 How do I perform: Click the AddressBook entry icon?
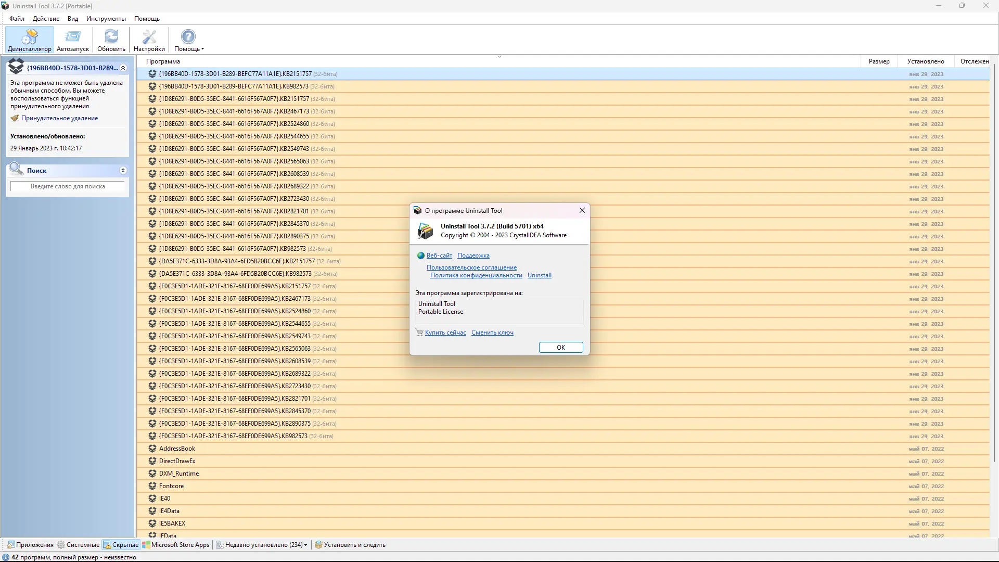point(152,449)
